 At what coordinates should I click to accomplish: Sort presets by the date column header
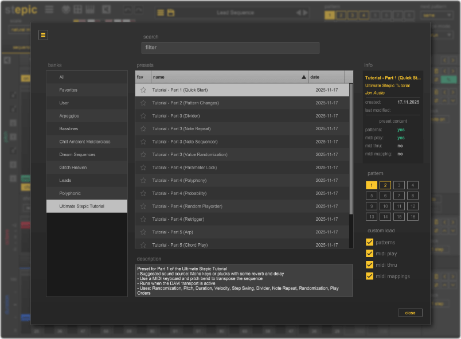[x=326, y=77]
